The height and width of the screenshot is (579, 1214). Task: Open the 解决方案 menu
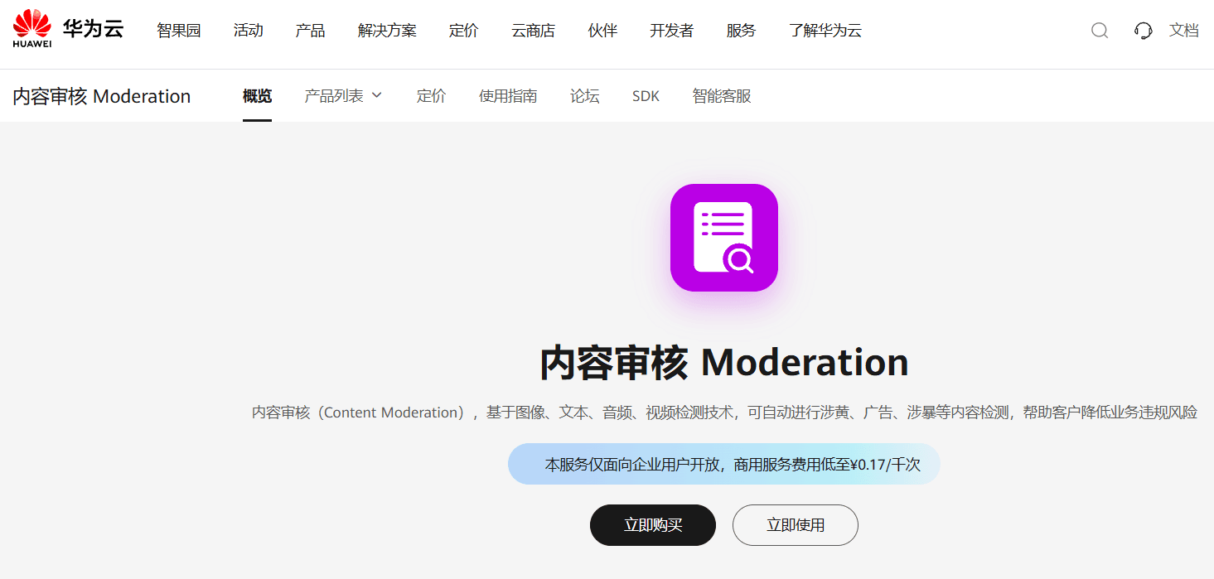click(387, 31)
